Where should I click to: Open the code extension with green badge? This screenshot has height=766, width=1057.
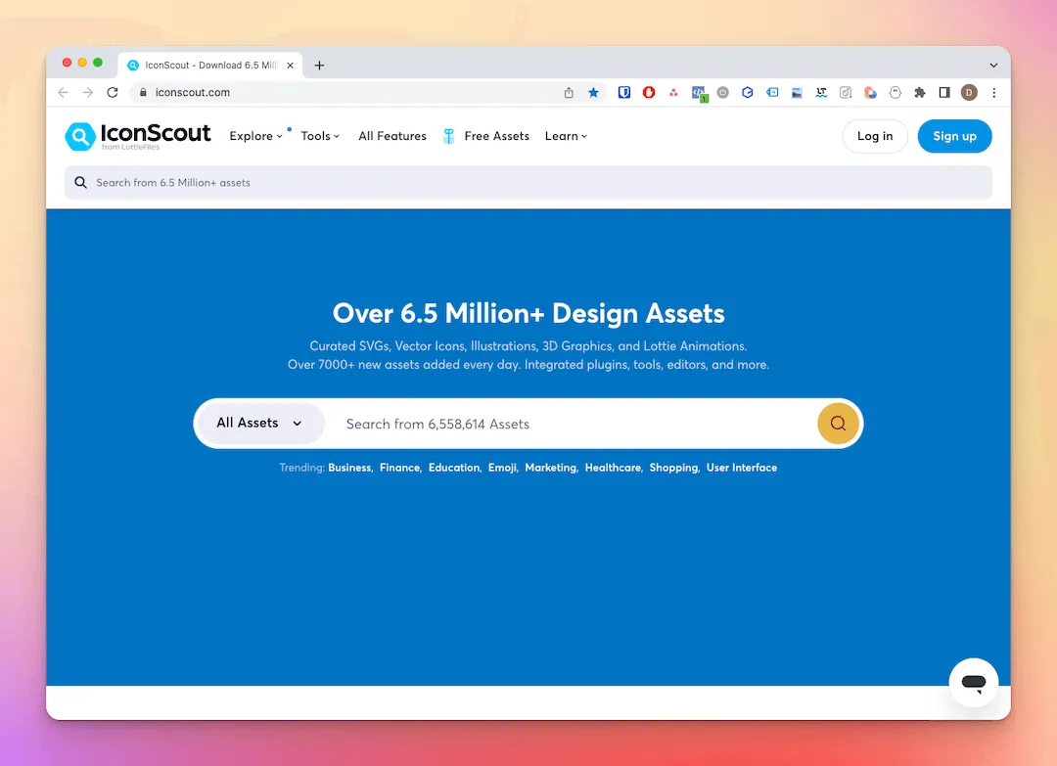pos(699,94)
